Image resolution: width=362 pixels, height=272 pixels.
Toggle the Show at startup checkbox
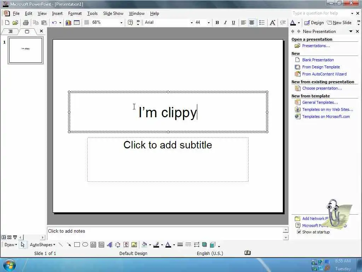(299, 232)
